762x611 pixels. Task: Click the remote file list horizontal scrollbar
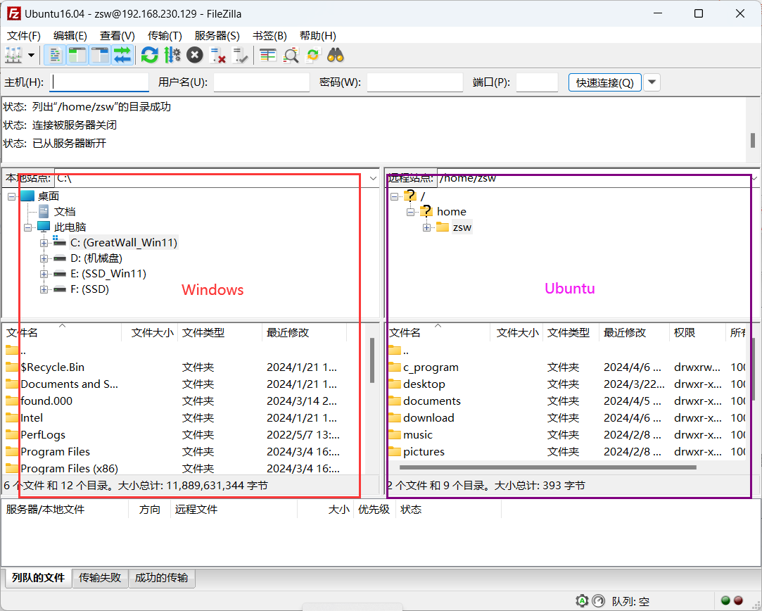point(547,467)
